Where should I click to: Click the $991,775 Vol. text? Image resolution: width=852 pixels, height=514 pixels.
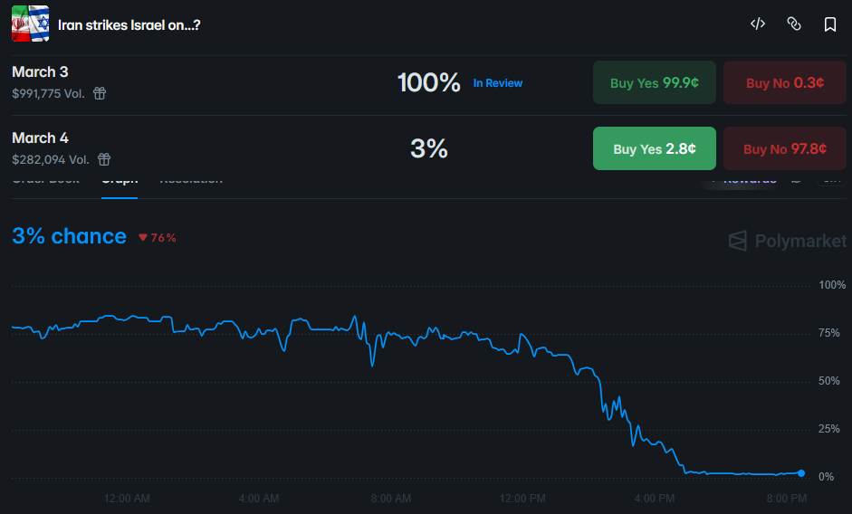click(x=48, y=93)
